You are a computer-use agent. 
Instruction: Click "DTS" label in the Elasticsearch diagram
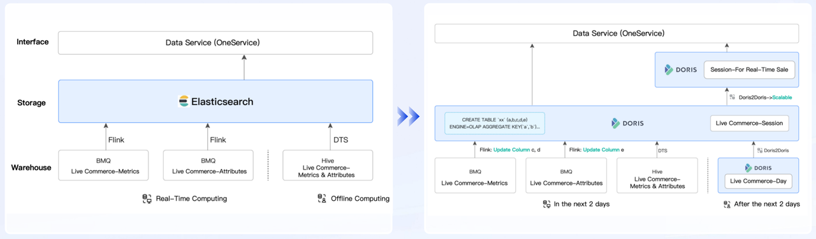[x=340, y=140]
